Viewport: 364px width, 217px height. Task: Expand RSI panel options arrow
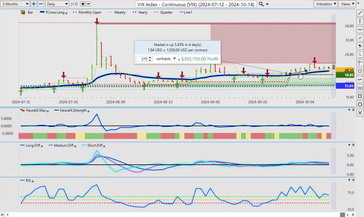coord(349,180)
